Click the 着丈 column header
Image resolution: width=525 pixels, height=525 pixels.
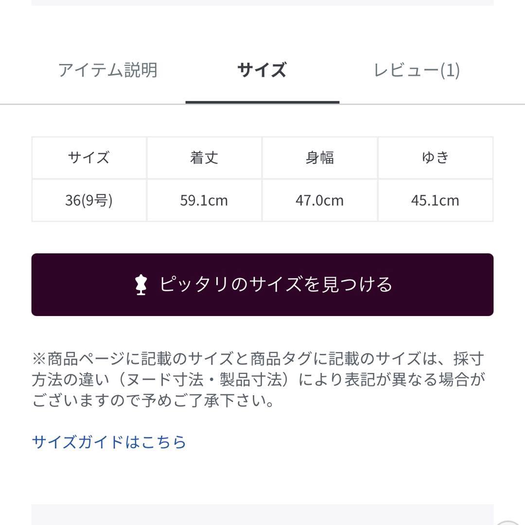point(204,157)
